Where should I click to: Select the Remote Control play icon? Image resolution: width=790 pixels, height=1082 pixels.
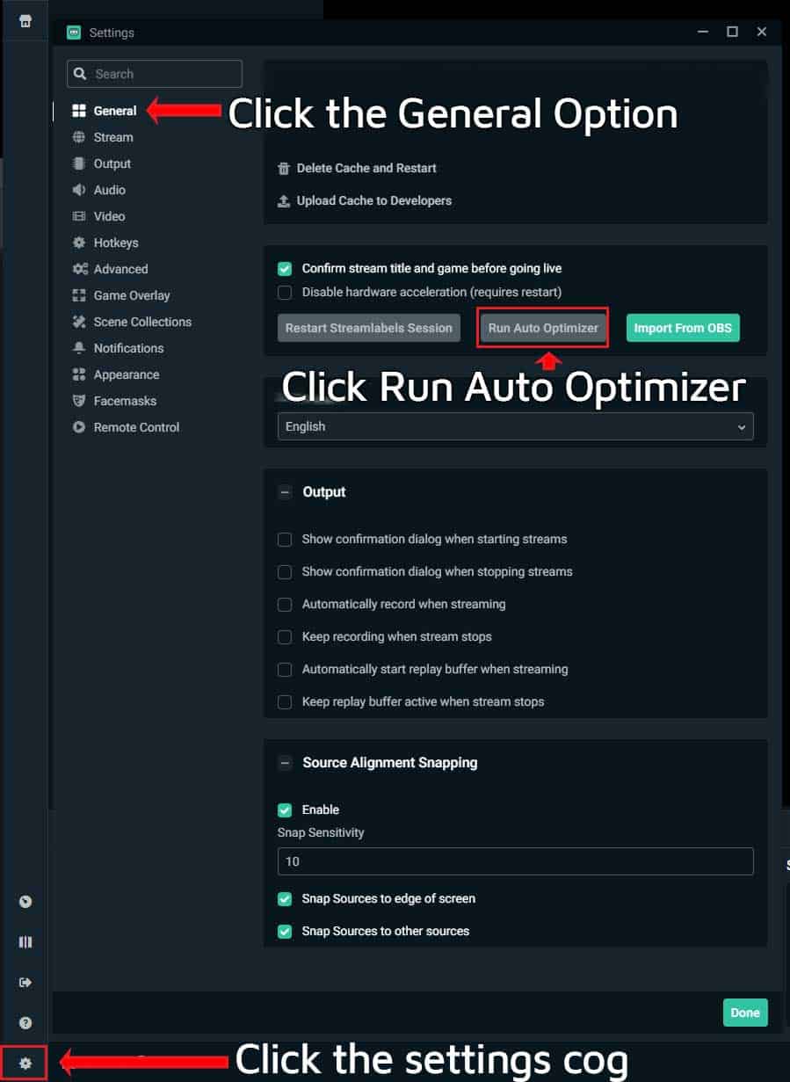79,427
